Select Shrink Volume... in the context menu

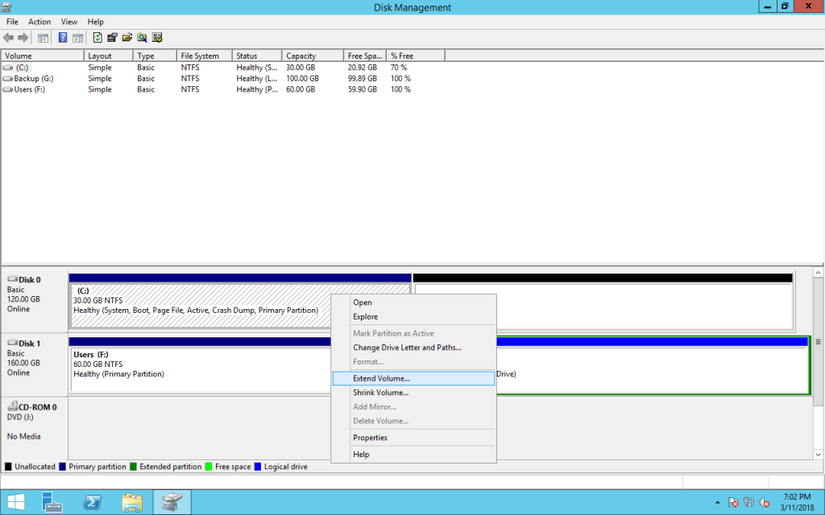click(x=380, y=393)
